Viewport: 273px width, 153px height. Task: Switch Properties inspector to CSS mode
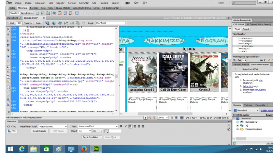coord(12,131)
